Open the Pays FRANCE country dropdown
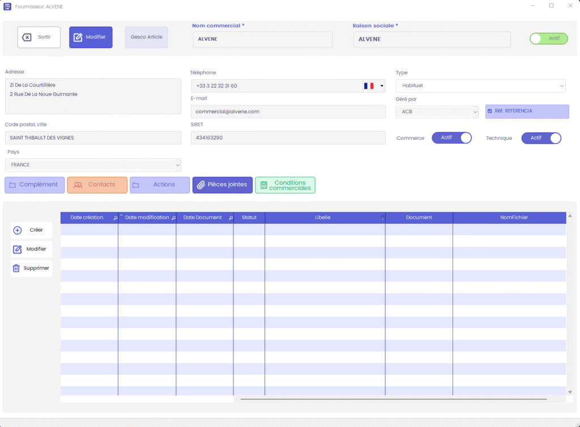This screenshot has width=580, height=427. pyautogui.click(x=93, y=165)
